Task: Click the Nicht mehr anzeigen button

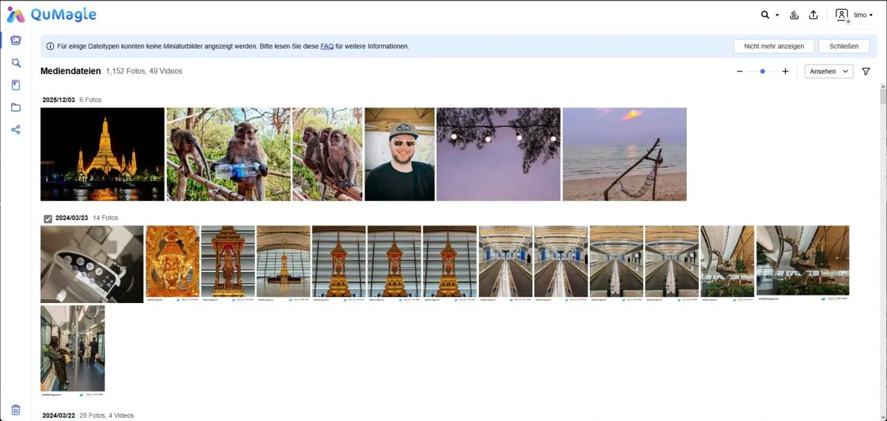Action: [773, 46]
